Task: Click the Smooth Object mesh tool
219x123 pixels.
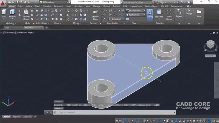Action: 26,15
